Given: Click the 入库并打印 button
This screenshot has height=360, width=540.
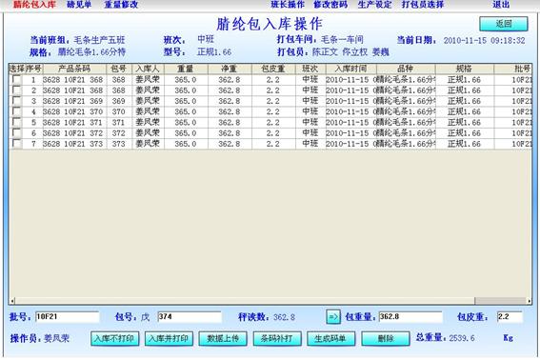Looking at the screenshot, I should coord(169,339).
